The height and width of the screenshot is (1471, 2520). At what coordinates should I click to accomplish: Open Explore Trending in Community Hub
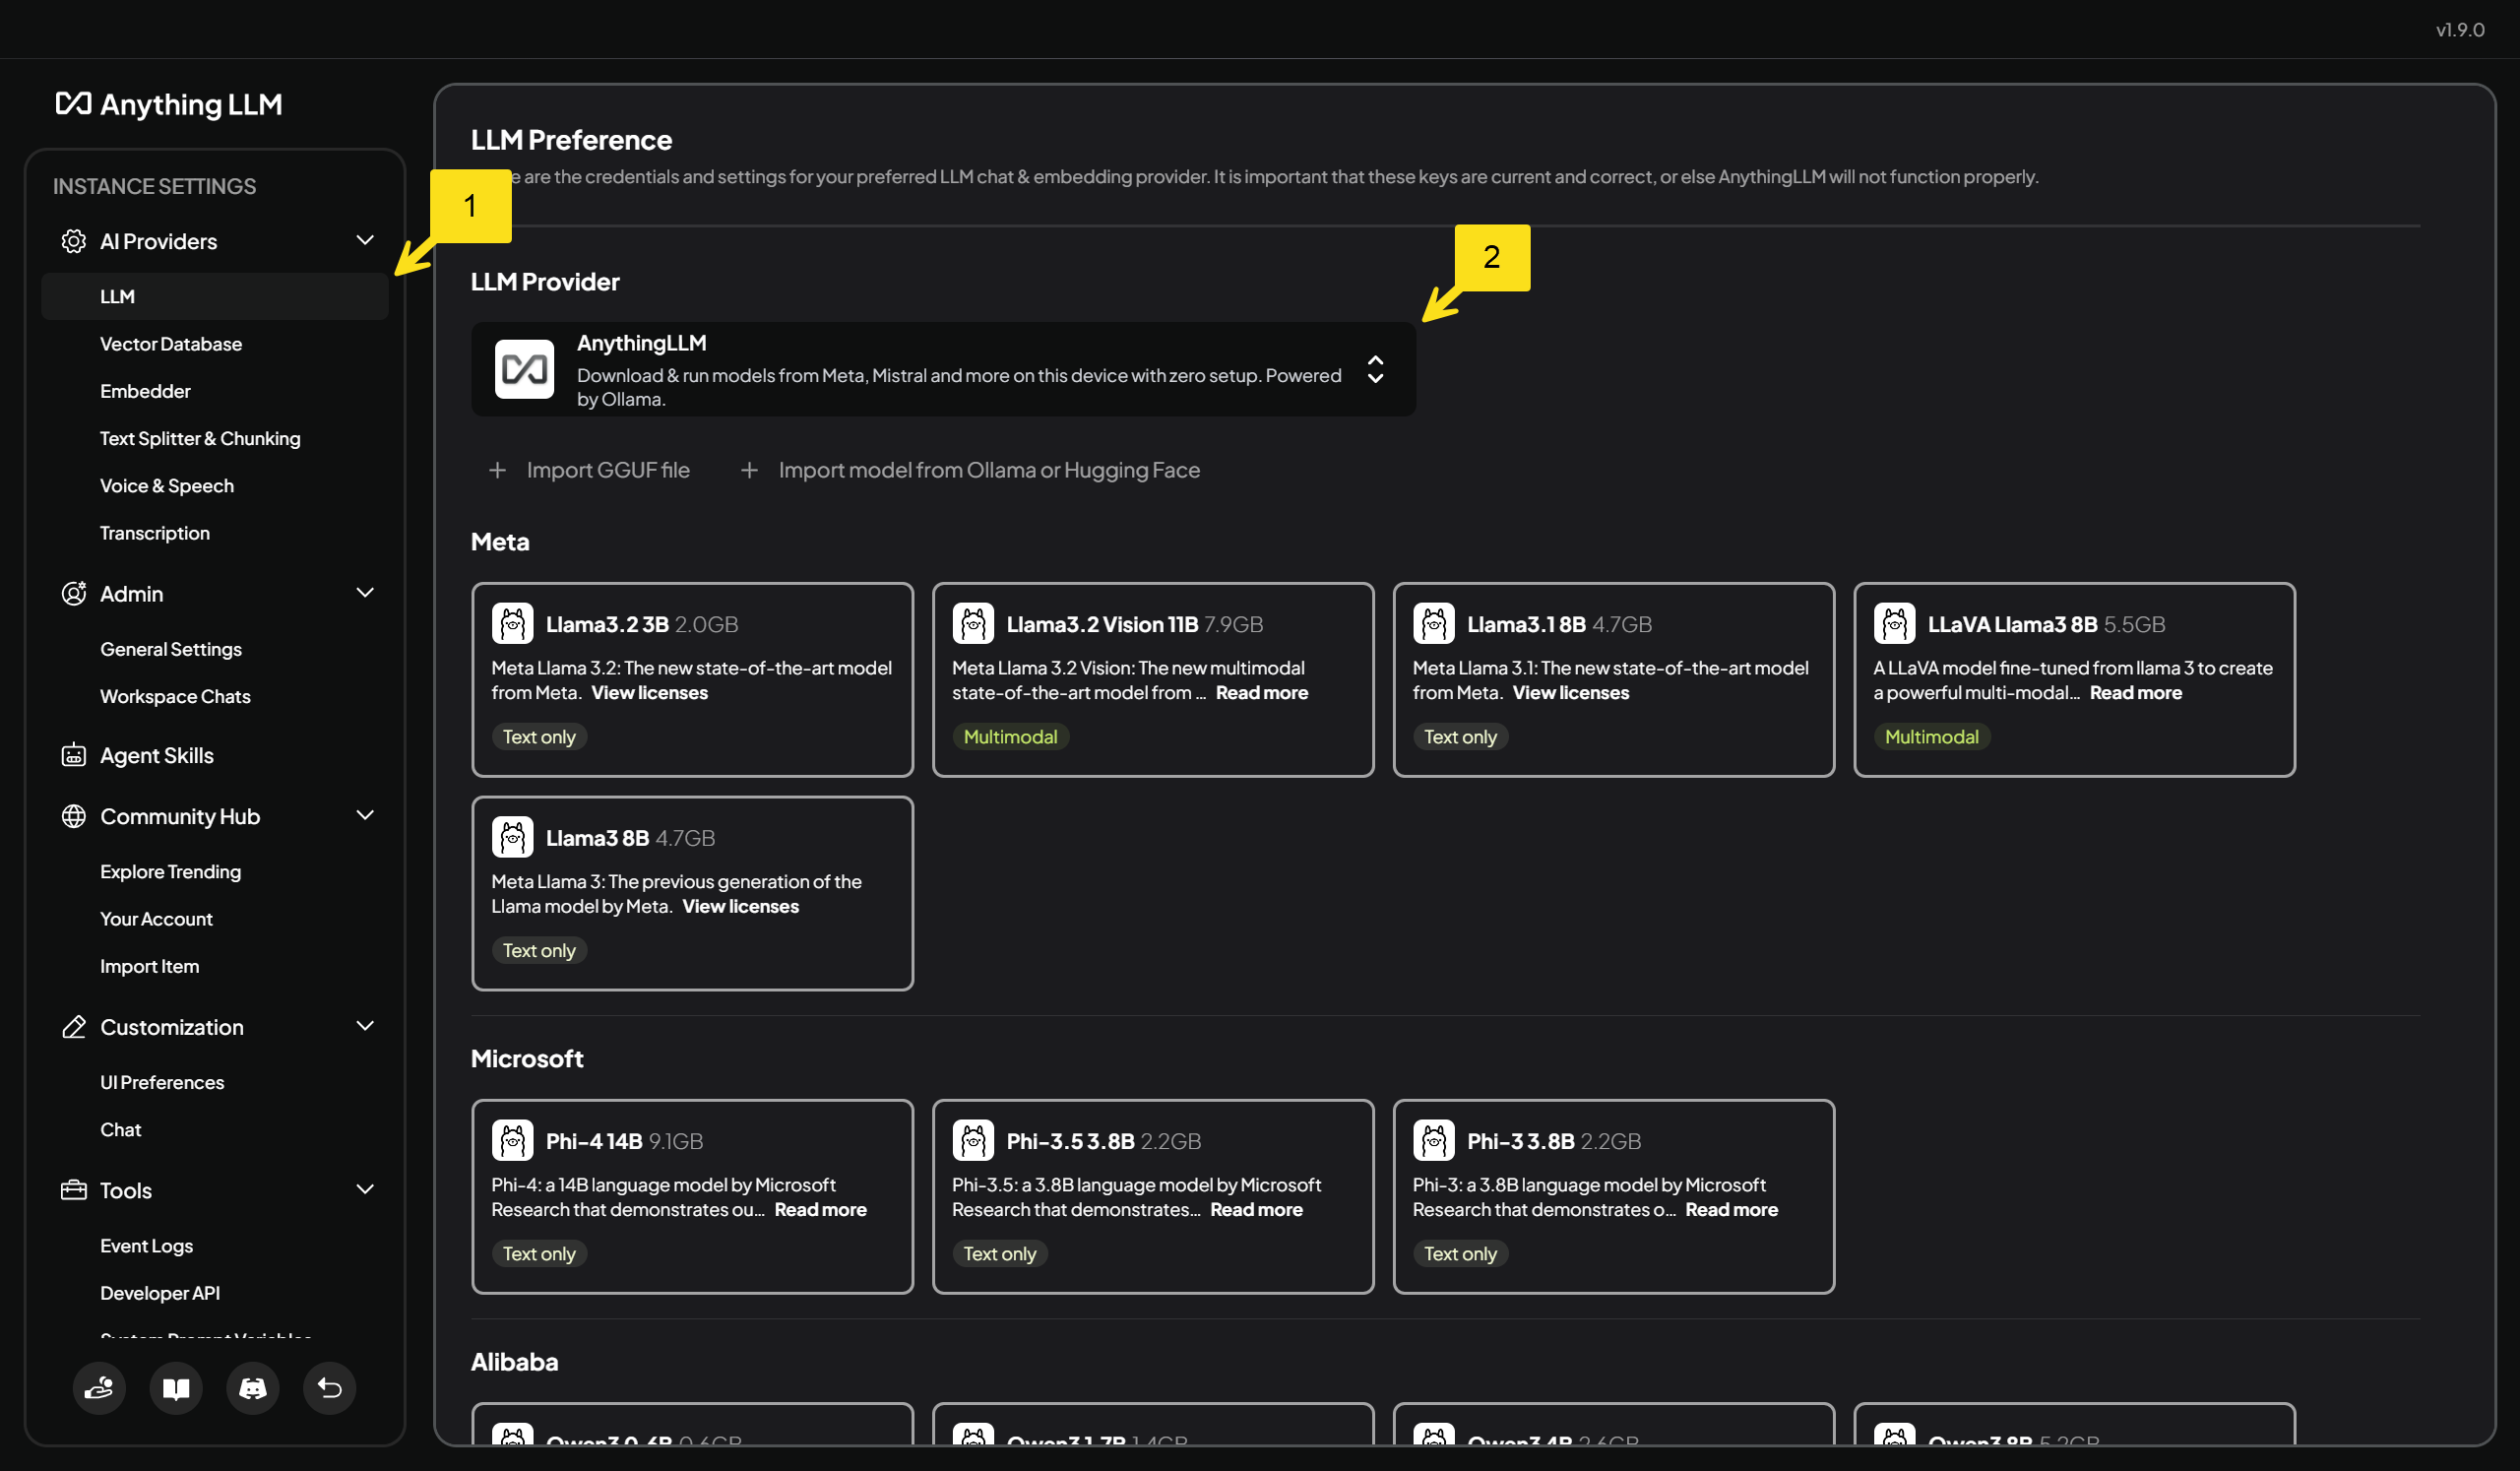[x=171, y=871]
